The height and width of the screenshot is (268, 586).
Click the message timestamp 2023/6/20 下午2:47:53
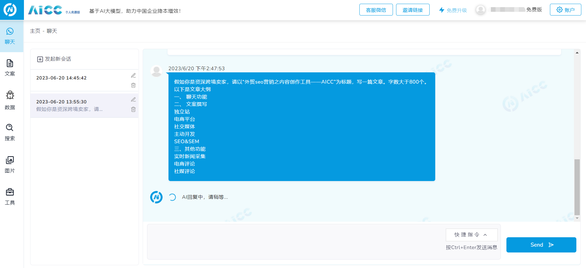196,68
